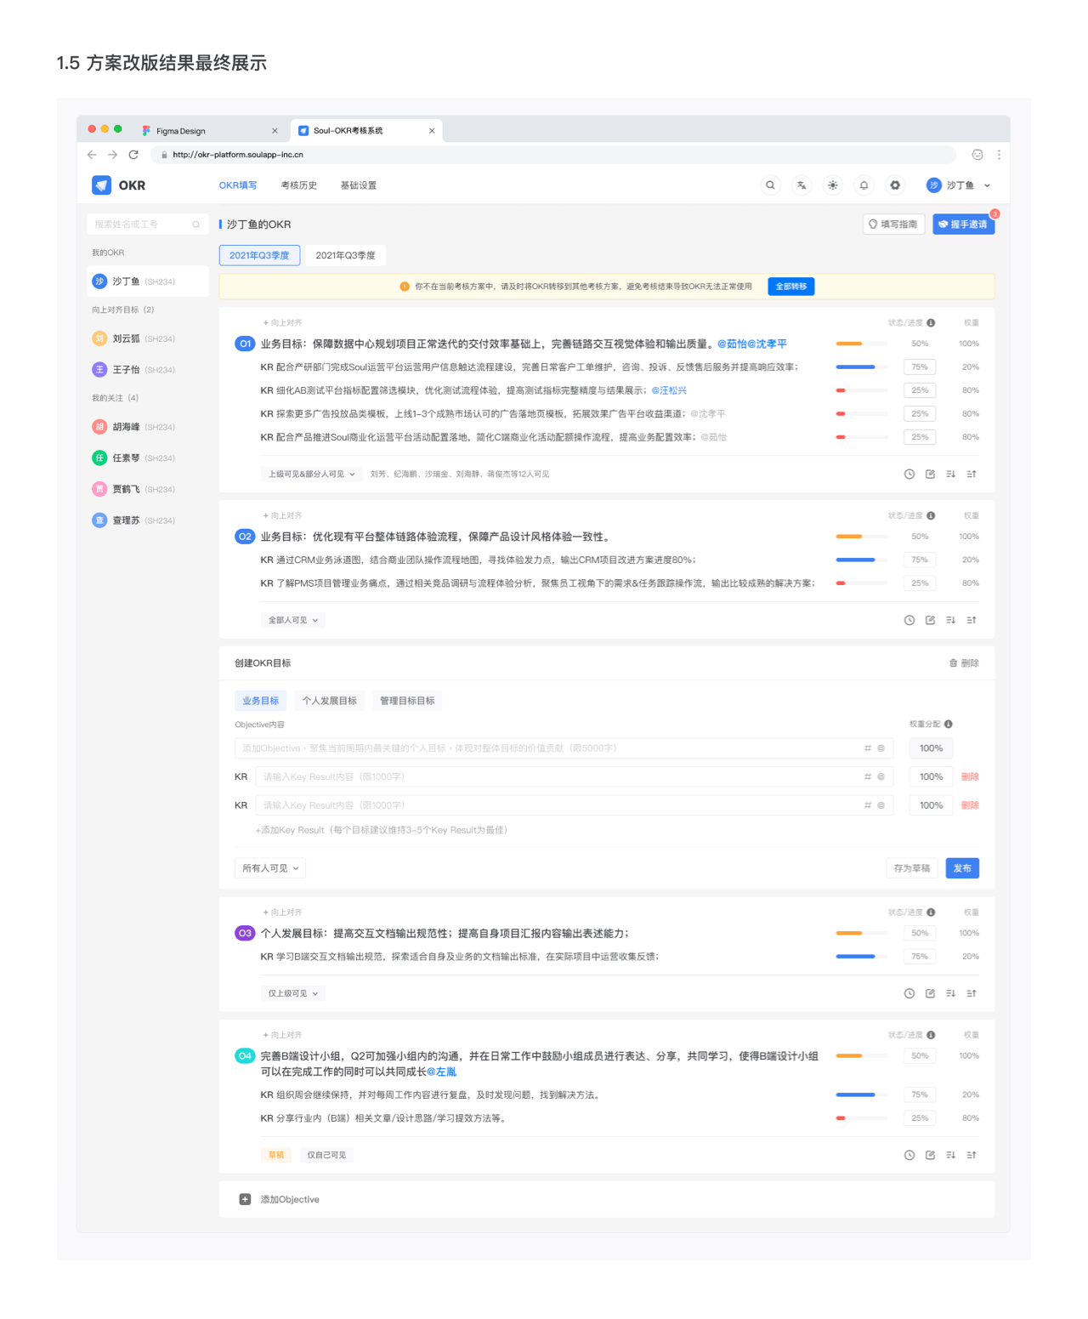Open the 基础设置 navigation tab
Viewport: 1088px width, 1319px height.
358,185
